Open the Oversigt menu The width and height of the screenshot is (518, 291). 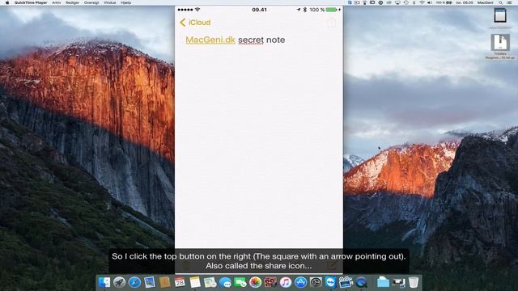91,2
